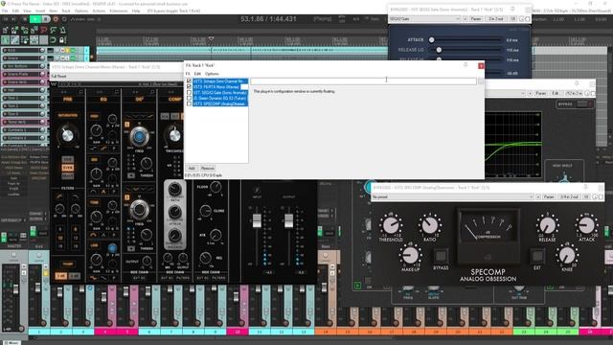Screen dimensions: 613x345
Task: Click the wet knob icon in SSGX2 header
Action: click(x=522, y=19)
